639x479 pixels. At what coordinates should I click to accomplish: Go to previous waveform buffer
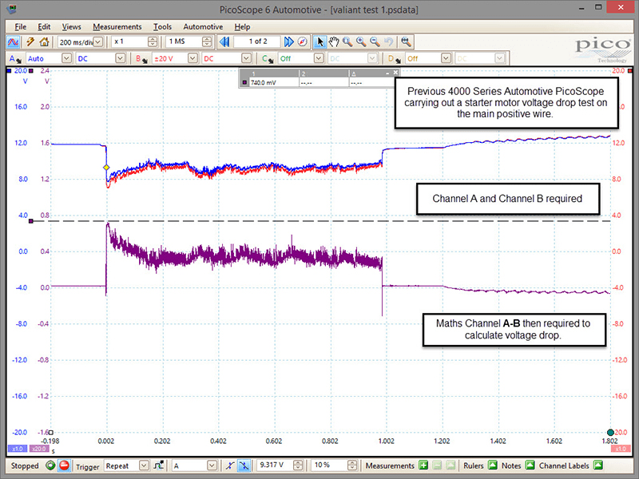tap(224, 42)
